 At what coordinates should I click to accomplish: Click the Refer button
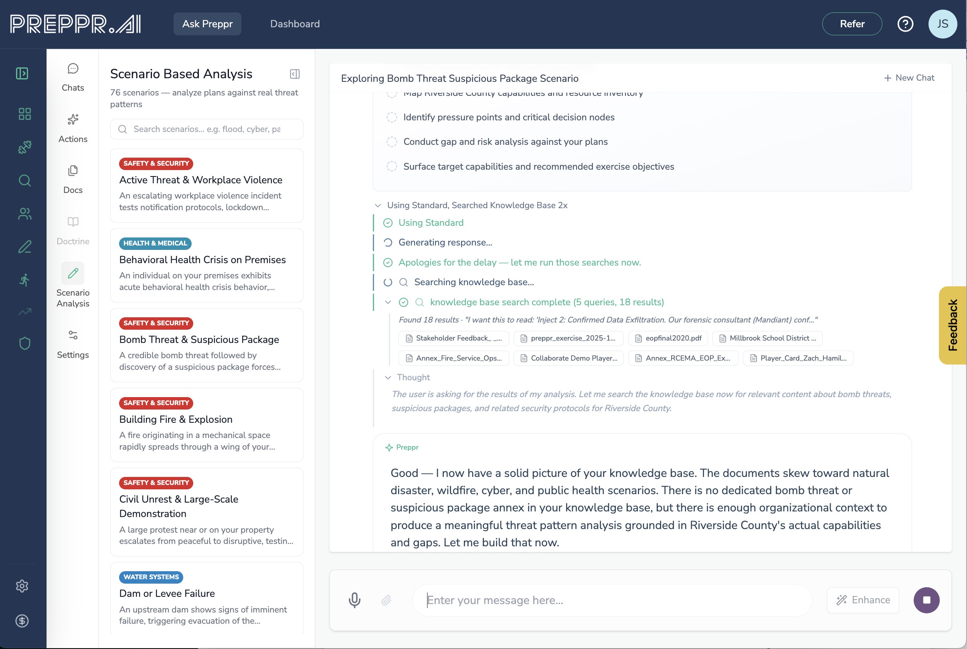coord(851,24)
